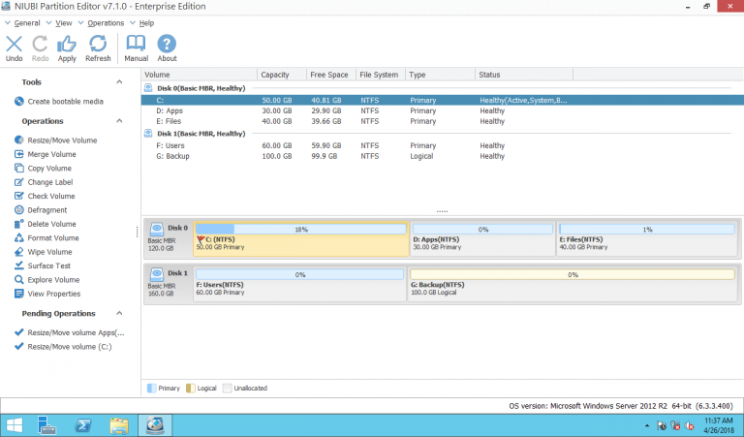Select E: Files partition block
The image size is (744, 437).
pos(647,239)
